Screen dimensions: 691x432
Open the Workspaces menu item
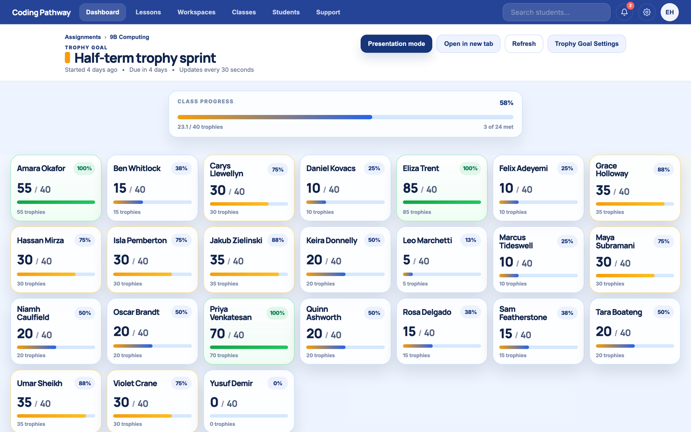197,12
